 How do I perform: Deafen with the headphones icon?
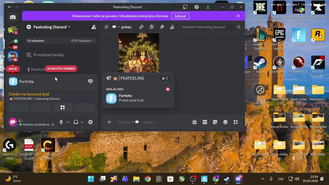[x=76, y=122]
